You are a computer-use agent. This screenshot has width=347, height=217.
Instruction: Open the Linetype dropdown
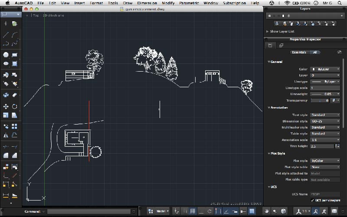coord(325,82)
